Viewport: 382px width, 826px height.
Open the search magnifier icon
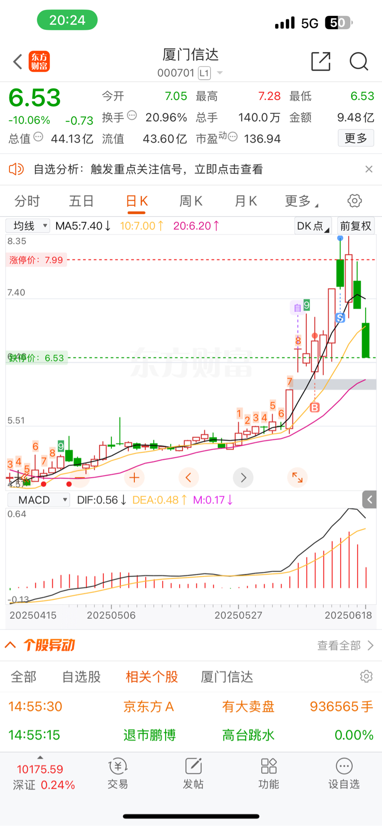pyautogui.click(x=359, y=62)
